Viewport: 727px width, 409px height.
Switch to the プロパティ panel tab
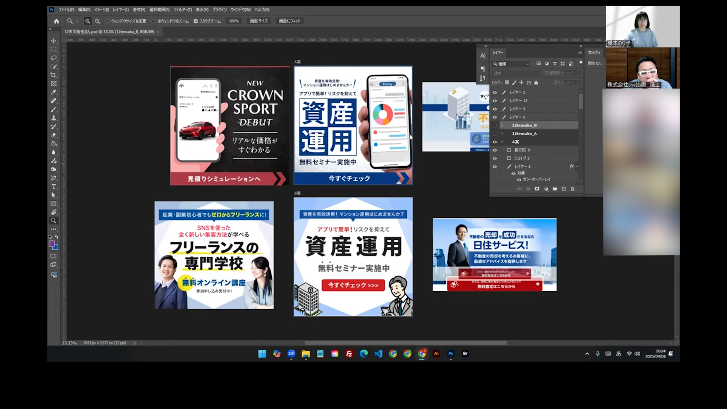594,53
